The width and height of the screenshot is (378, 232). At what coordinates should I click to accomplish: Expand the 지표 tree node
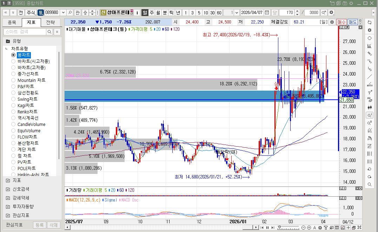click(x=8, y=181)
